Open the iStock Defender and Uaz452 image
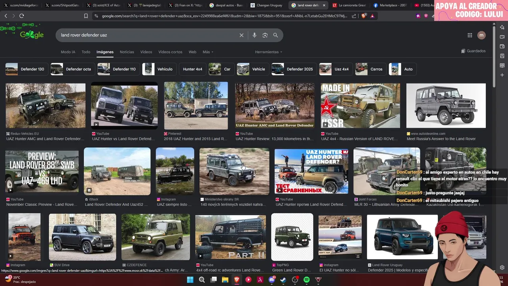This screenshot has height=286, width=508. pyautogui.click(x=117, y=172)
